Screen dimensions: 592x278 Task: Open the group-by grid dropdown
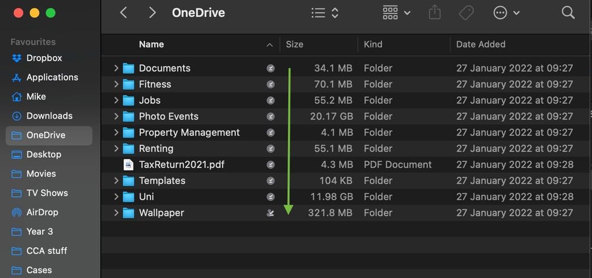[x=396, y=13]
